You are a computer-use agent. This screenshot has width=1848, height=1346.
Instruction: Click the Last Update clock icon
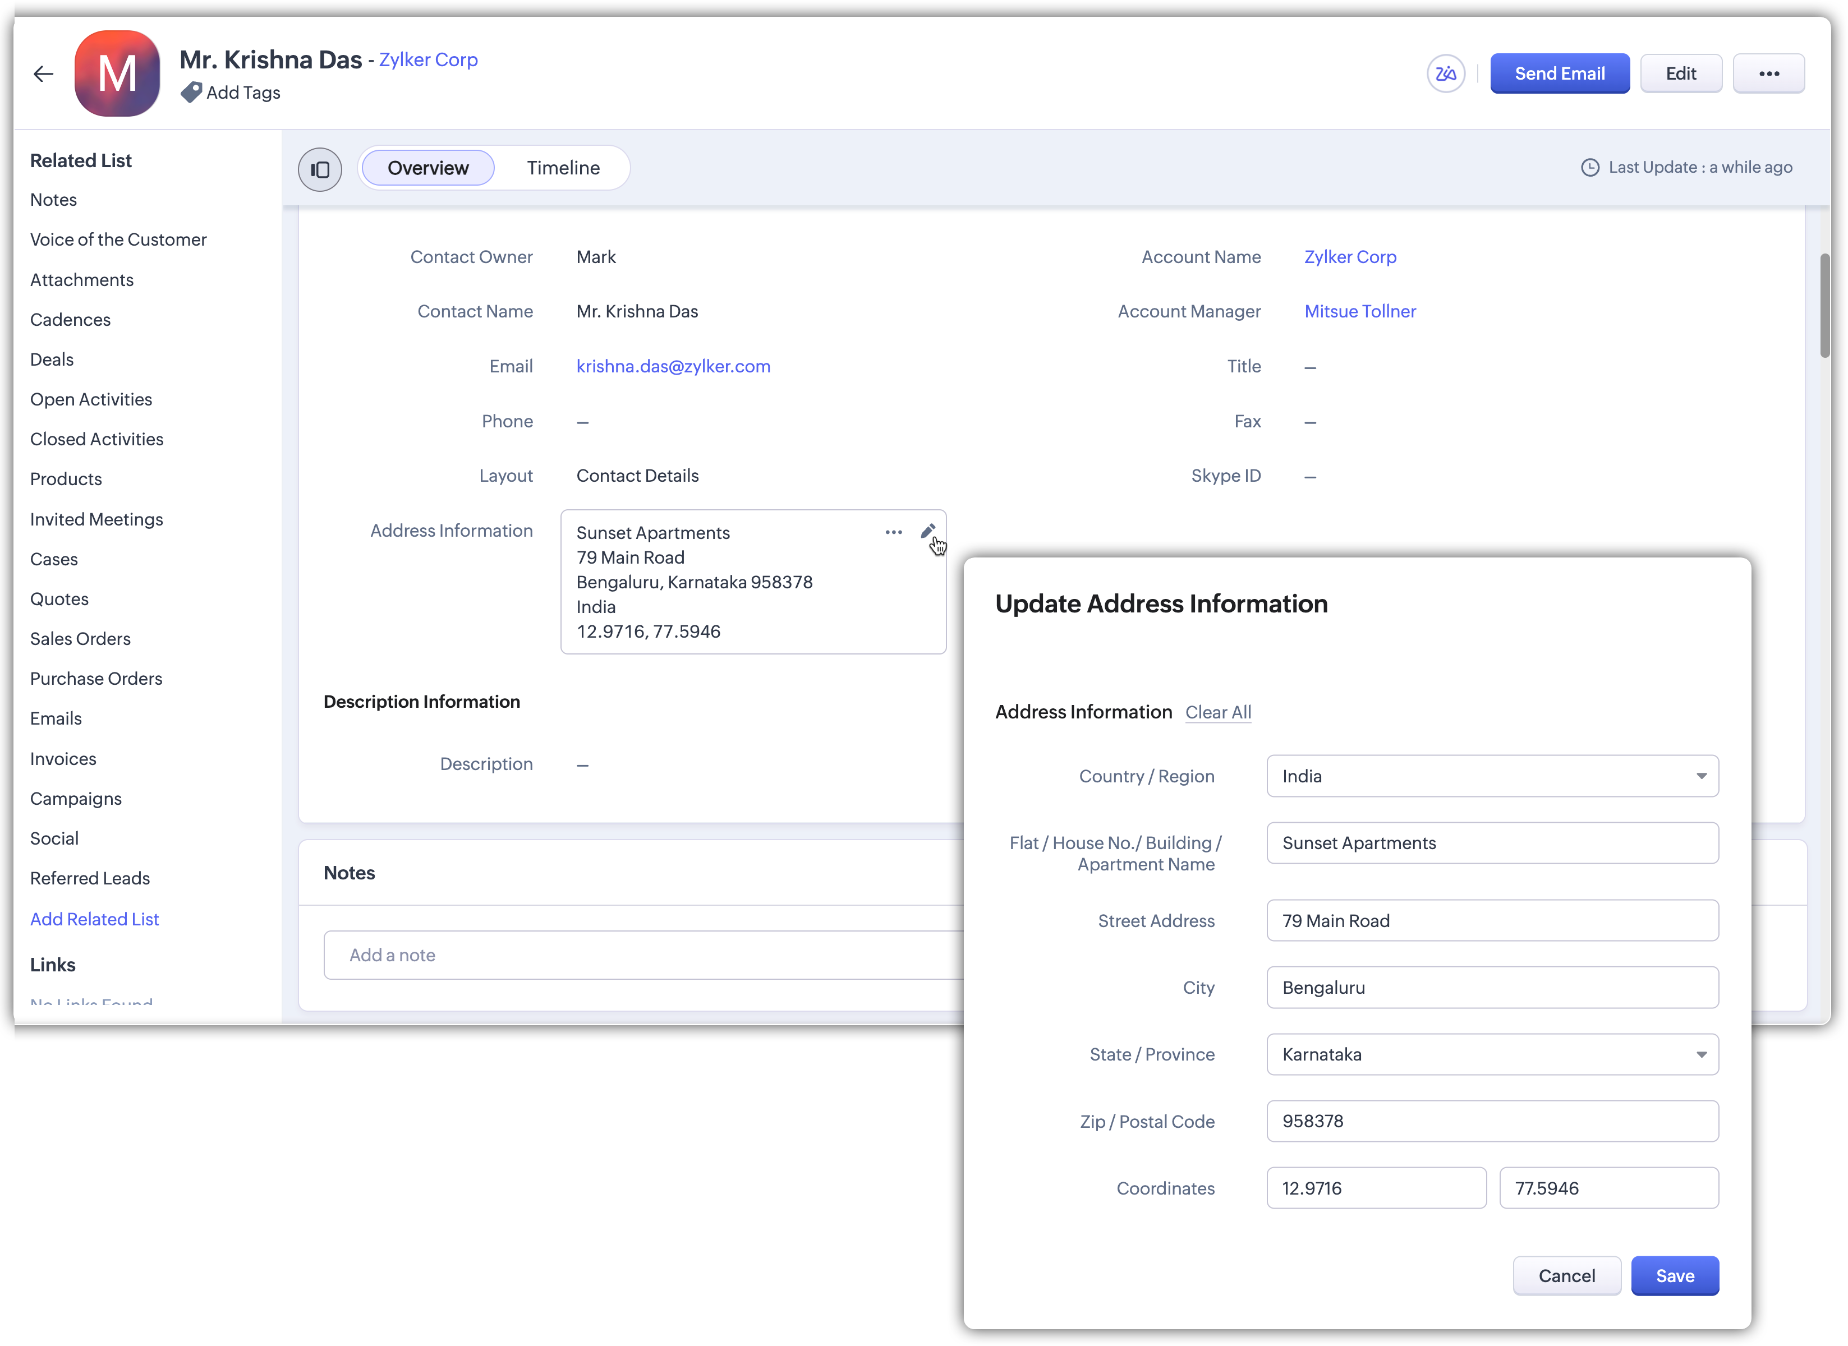tap(1590, 168)
